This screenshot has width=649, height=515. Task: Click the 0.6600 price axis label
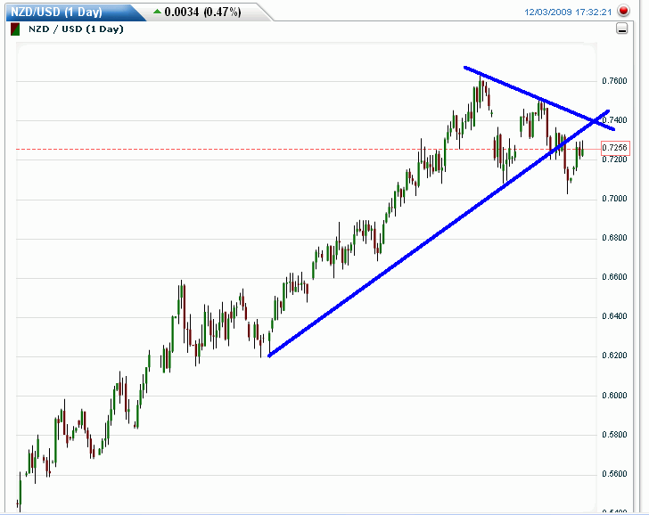click(x=614, y=277)
